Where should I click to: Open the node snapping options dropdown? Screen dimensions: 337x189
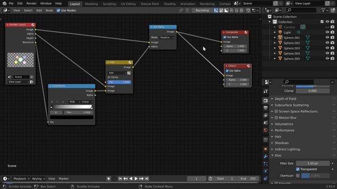click(x=255, y=10)
